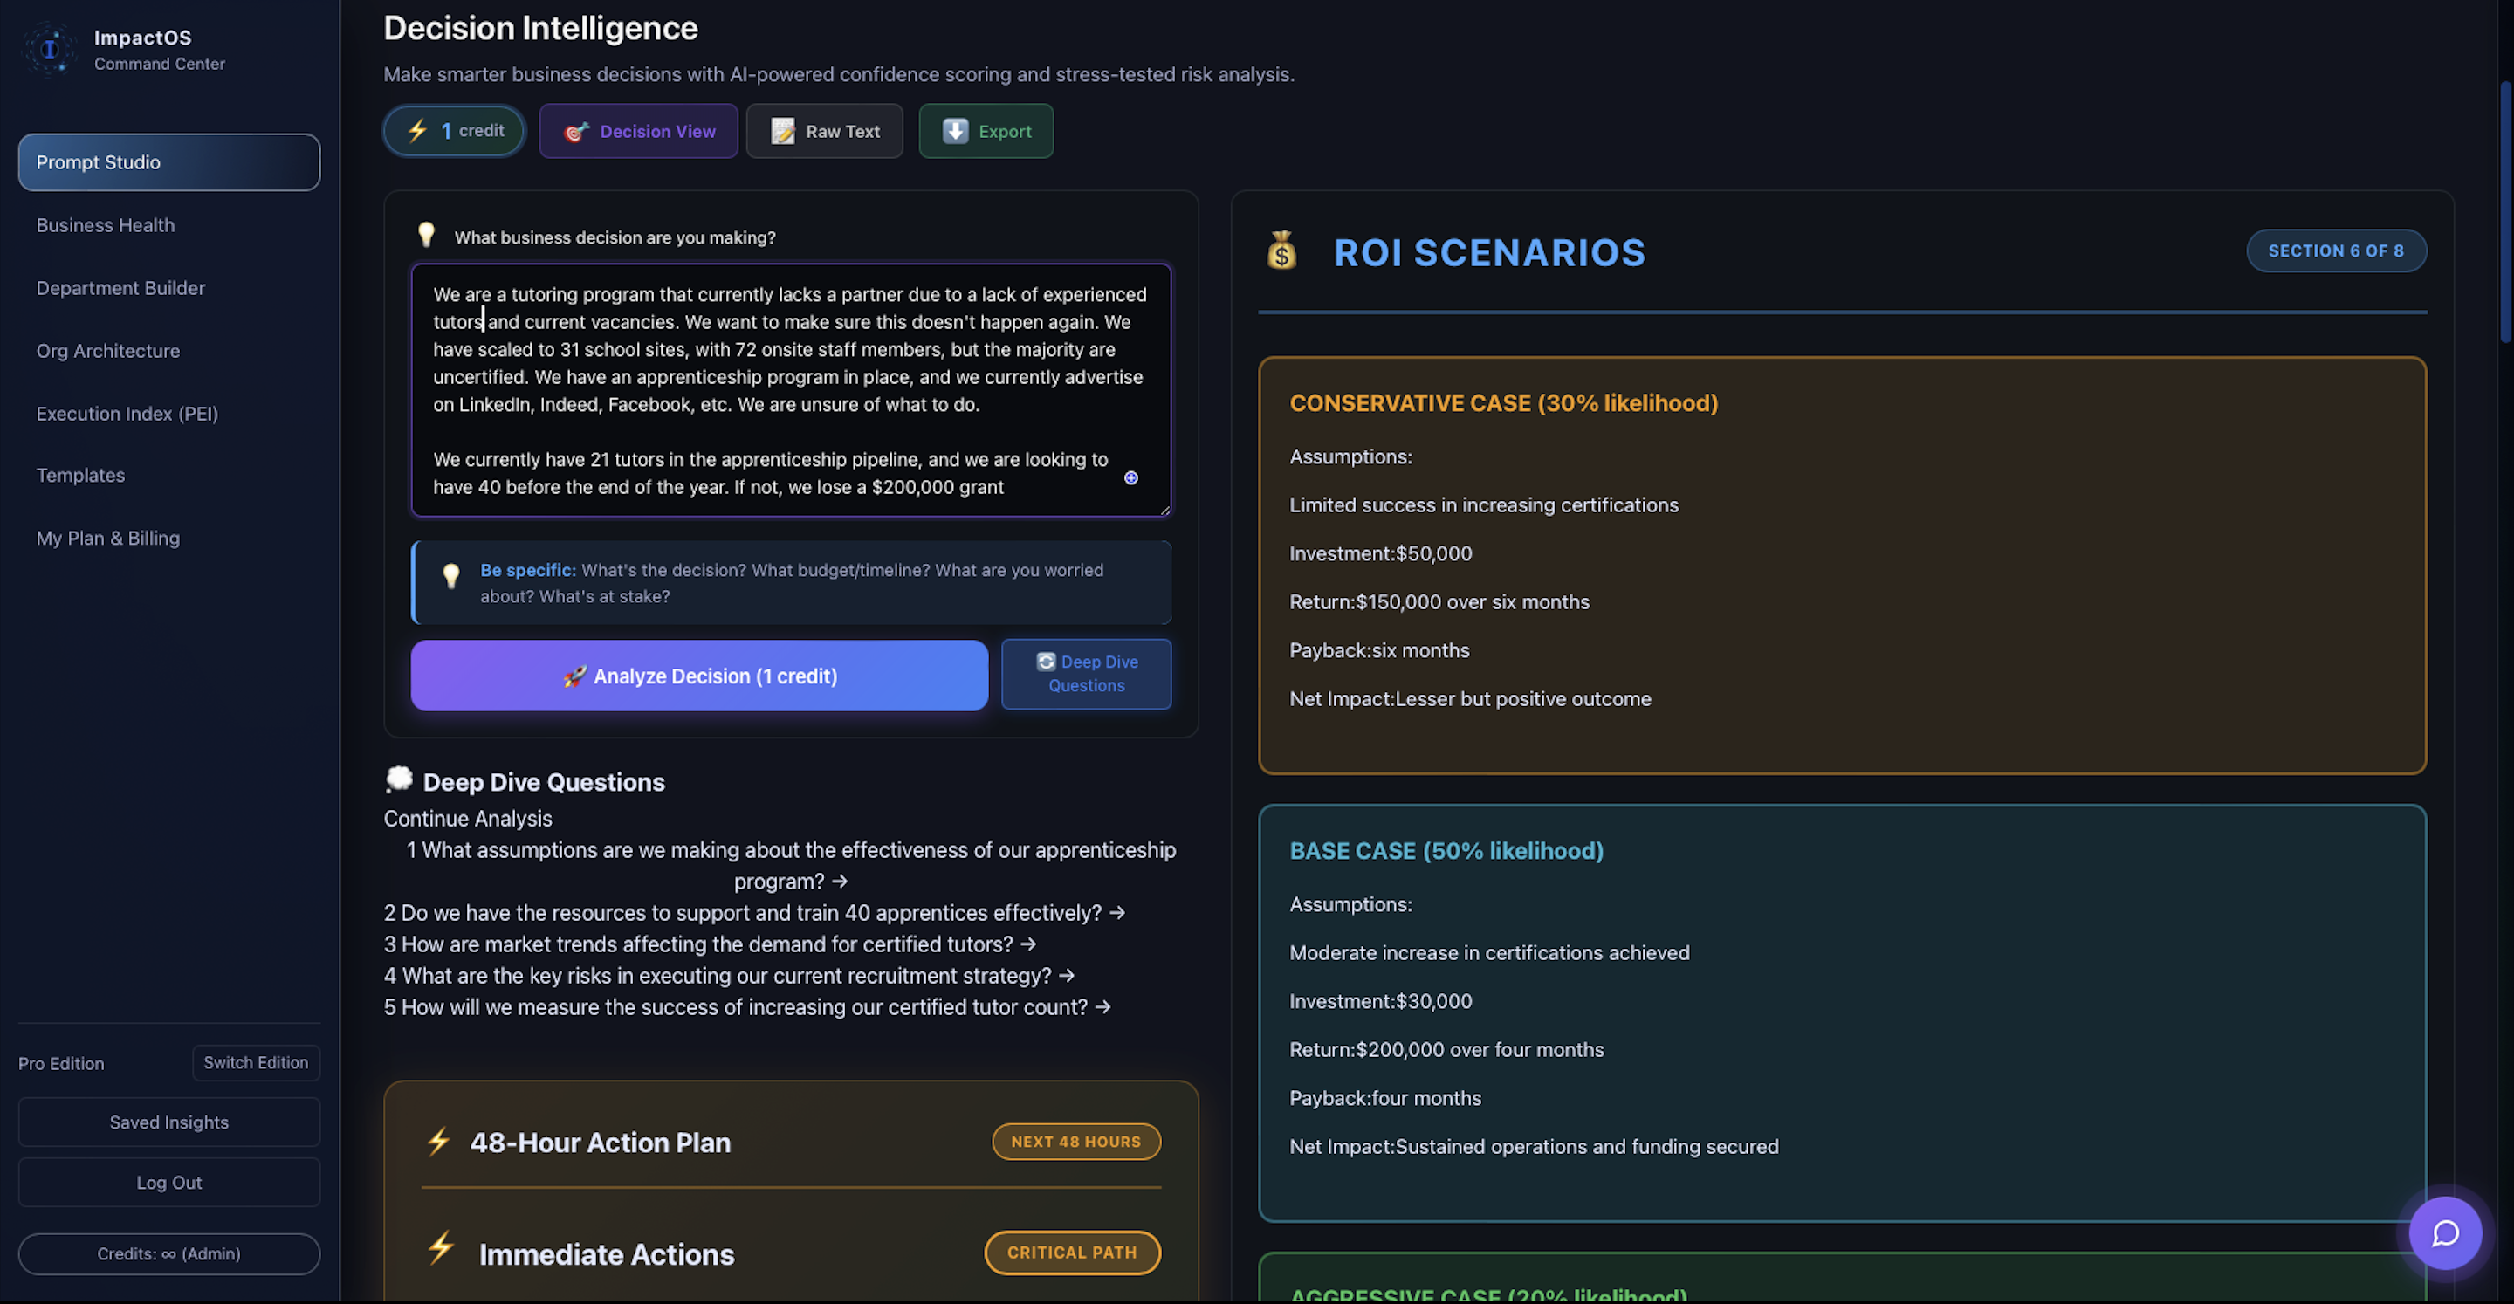Click the Grammarly icon in text box
The image size is (2514, 1304).
(x=1130, y=477)
